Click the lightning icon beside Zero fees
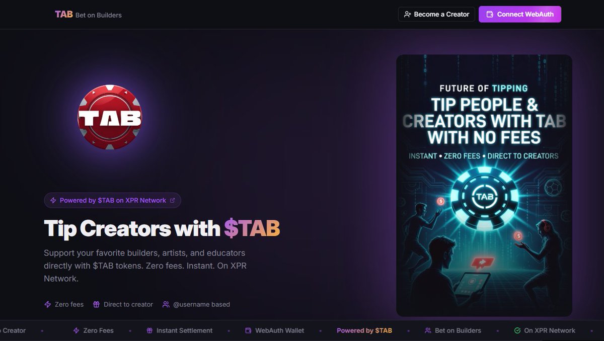This screenshot has width=604, height=341. (48, 304)
